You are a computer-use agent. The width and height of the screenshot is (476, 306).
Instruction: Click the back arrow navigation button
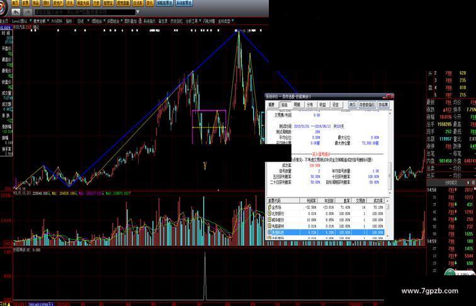click(x=16, y=12)
